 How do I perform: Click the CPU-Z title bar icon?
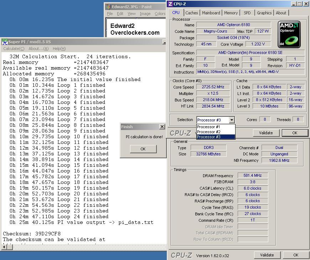(170, 4)
